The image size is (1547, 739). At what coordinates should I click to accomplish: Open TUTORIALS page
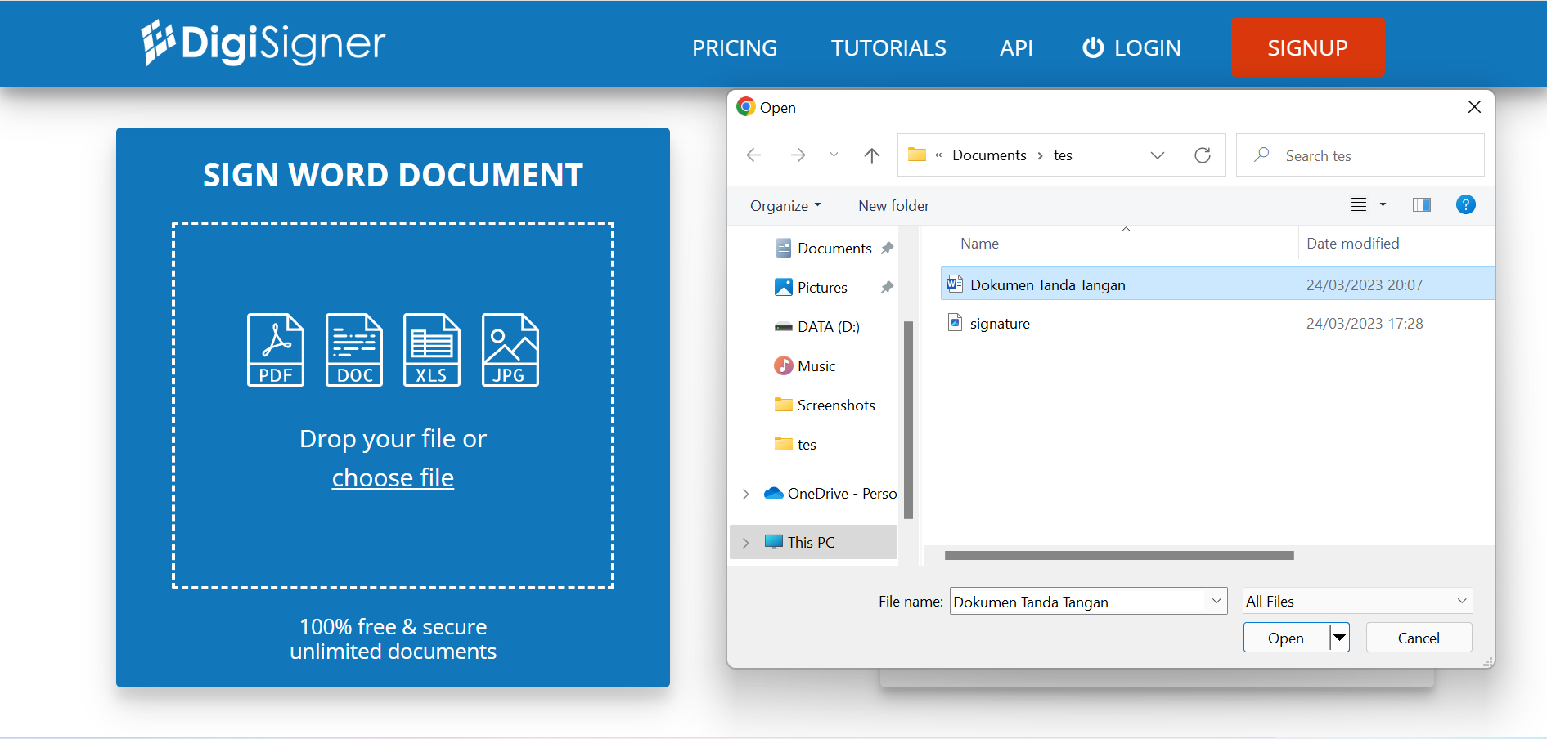pos(888,48)
